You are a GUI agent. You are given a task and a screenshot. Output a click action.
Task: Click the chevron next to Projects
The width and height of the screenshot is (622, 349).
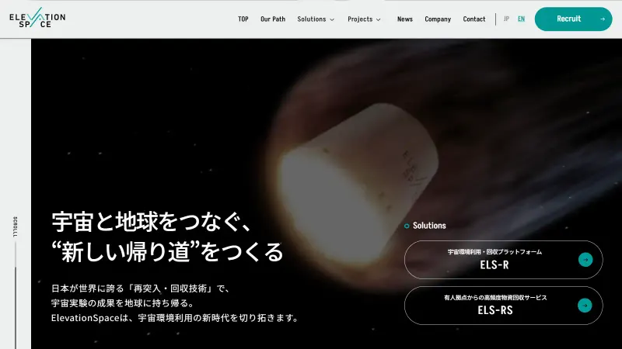tap(379, 19)
